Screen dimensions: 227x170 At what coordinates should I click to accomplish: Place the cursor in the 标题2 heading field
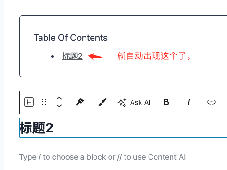pyautogui.click(x=123, y=128)
